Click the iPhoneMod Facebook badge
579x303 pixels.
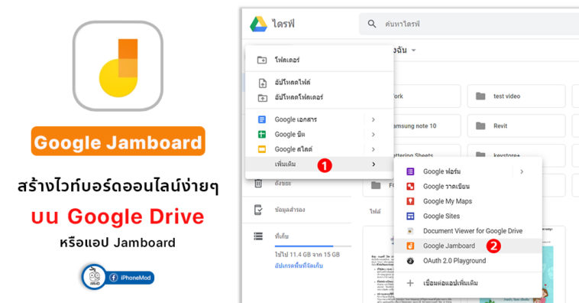(x=118, y=277)
